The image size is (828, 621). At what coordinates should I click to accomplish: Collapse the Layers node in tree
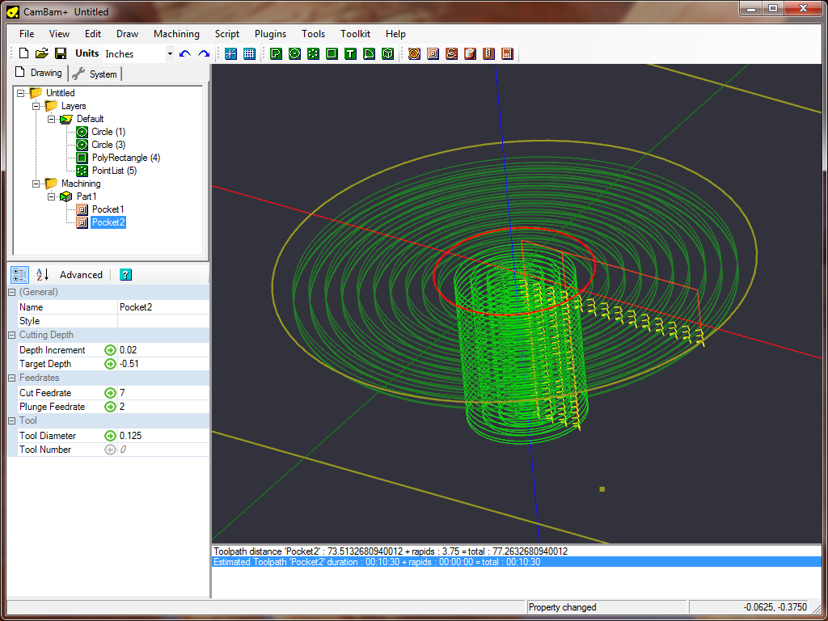coord(36,106)
